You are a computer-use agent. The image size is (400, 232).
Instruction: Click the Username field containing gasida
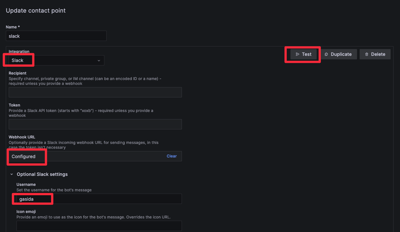point(99,199)
